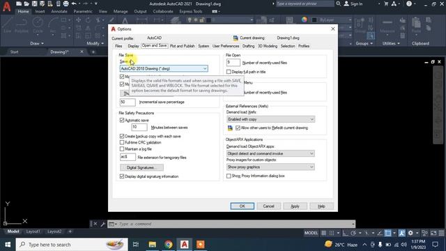Click the New drawing icon in the quick access toolbar

[19, 3]
